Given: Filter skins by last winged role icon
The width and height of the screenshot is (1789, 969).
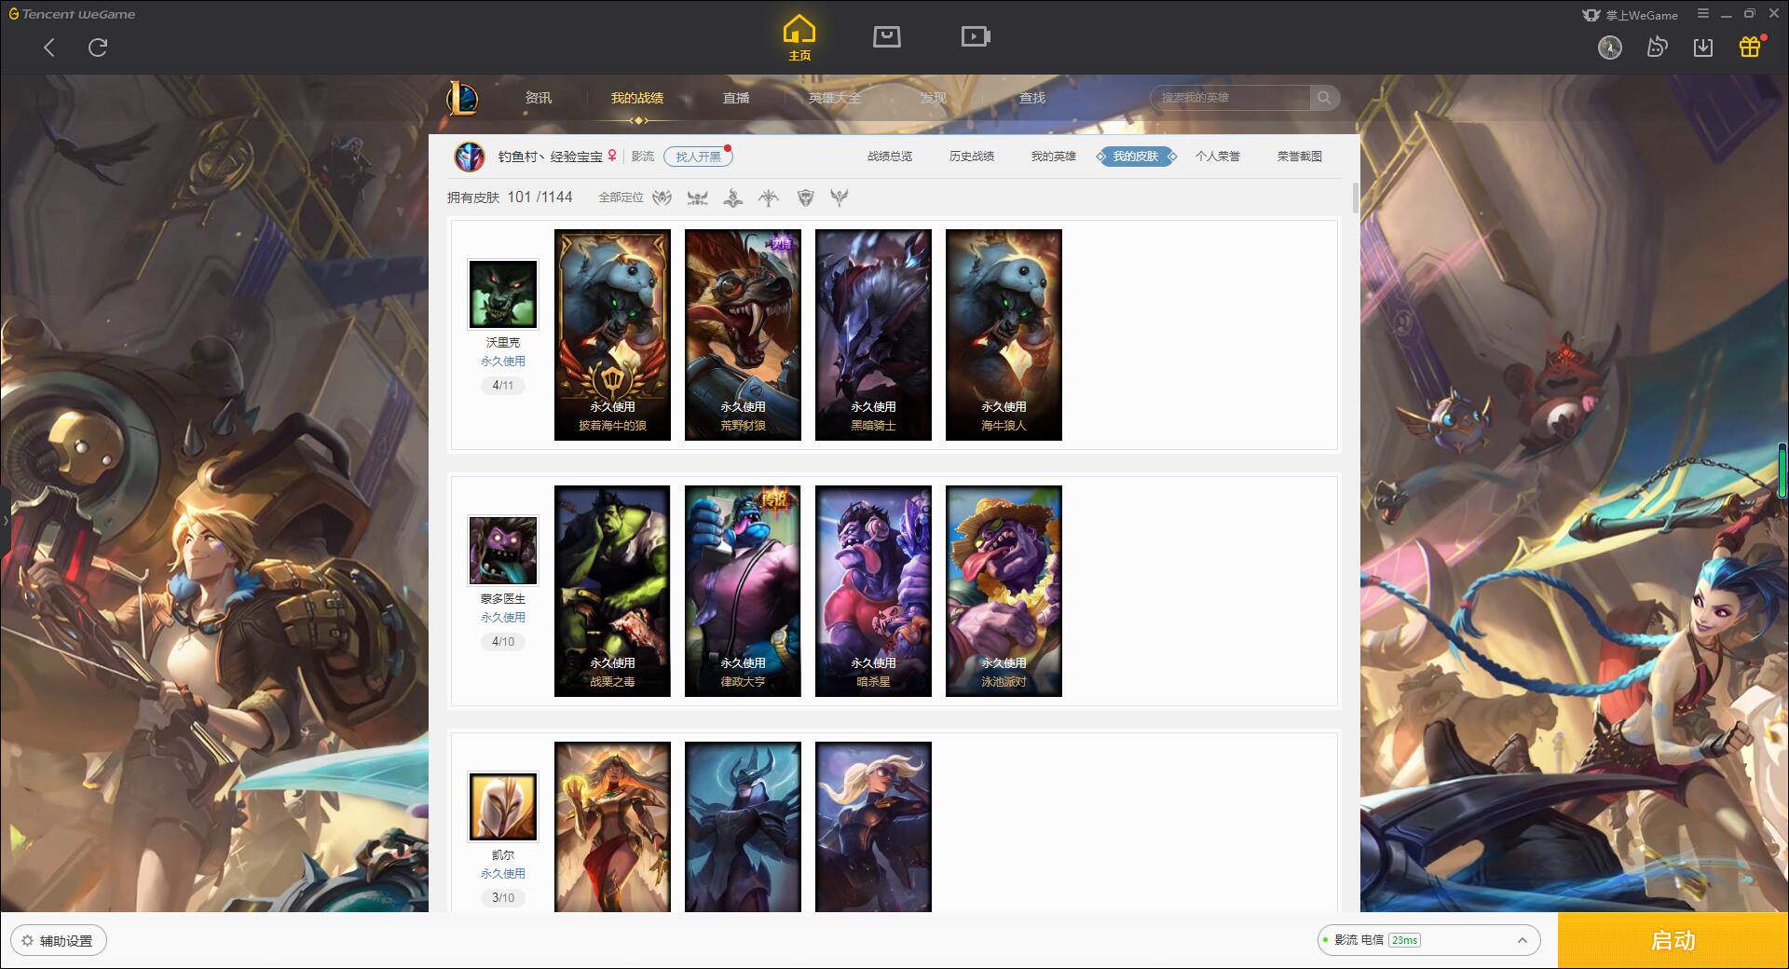Looking at the screenshot, I should [x=840, y=198].
